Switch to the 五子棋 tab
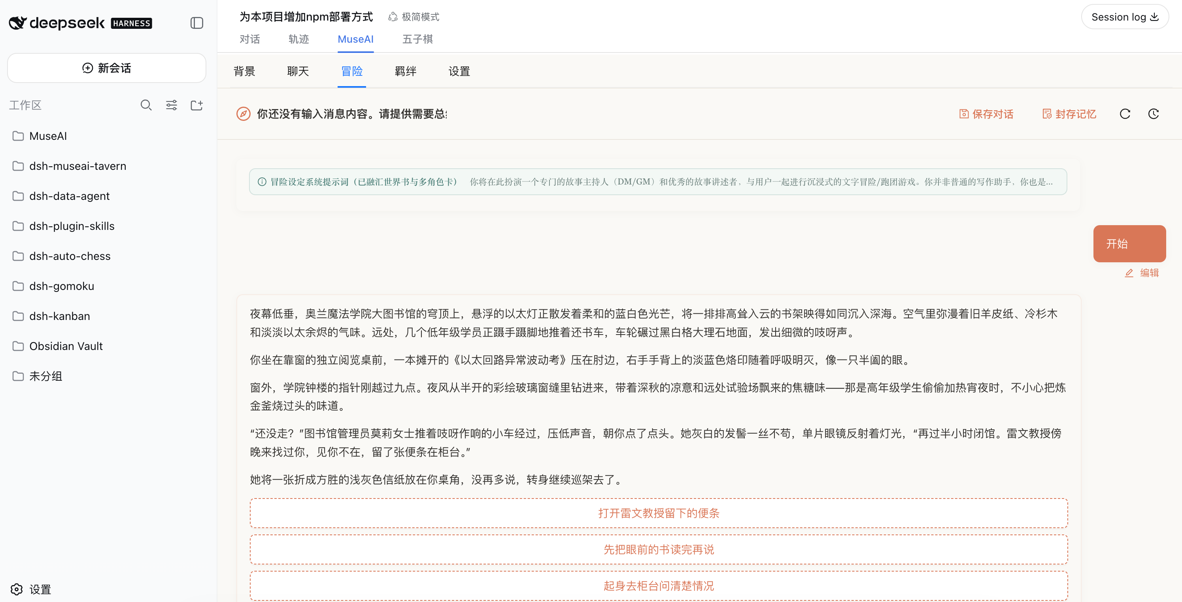1182x602 pixels. [417, 40]
